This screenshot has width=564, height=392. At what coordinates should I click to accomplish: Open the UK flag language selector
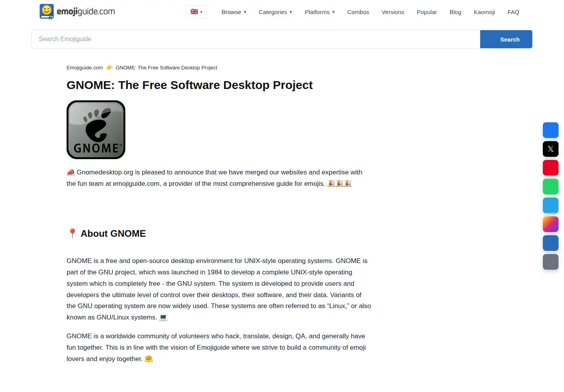[x=196, y=12]
